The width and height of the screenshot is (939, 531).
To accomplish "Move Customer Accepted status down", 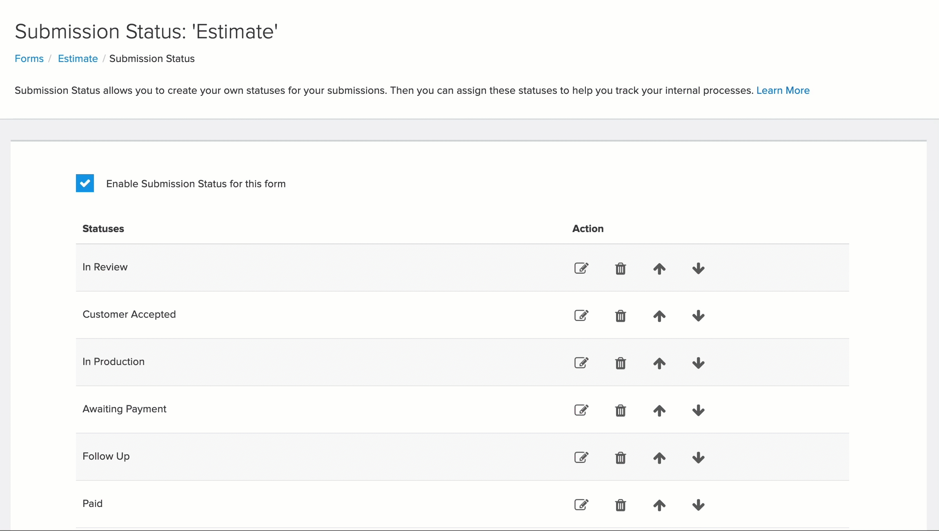I will point(699,316).
